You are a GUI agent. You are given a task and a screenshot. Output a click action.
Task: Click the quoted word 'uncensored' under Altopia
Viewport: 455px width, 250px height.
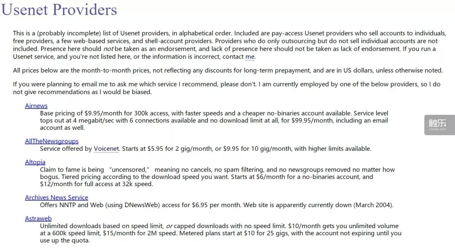[130, 170]
